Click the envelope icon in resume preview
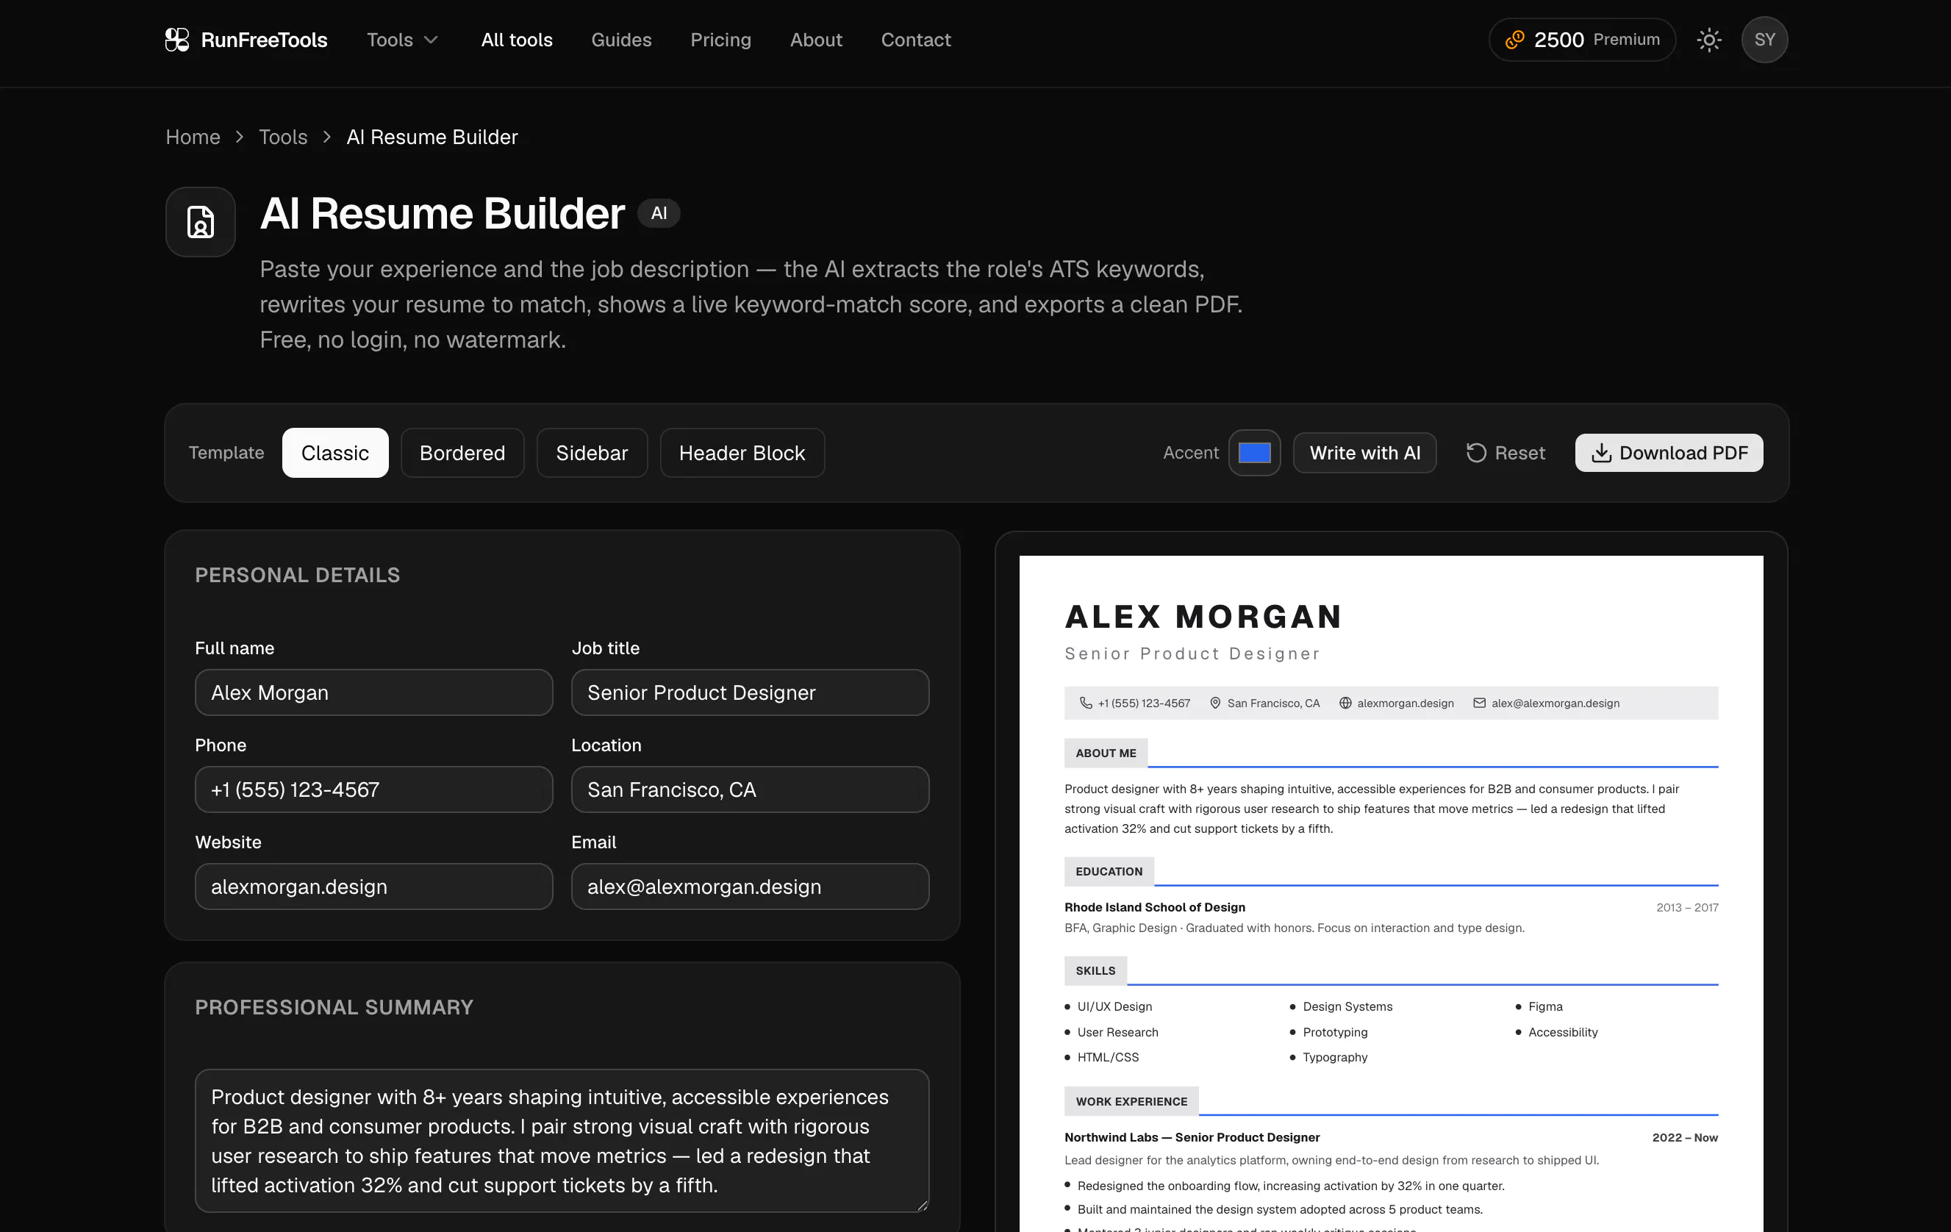This screenshot has height=1232, width=1951. coord(1480,703)
